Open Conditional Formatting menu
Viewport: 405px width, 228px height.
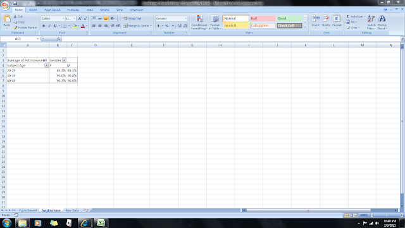pos(199,22)
